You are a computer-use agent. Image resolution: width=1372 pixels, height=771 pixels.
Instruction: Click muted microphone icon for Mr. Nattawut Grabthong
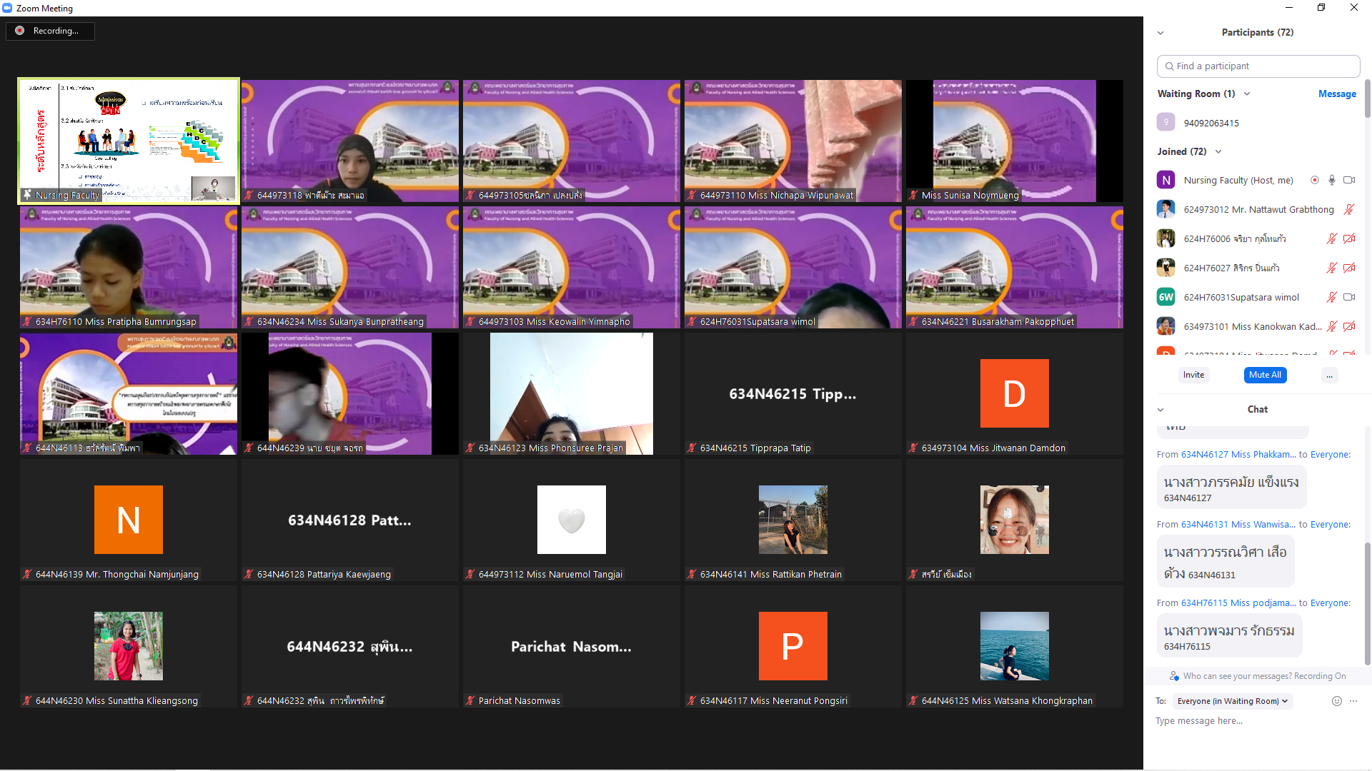click(x=1349, y=210)
